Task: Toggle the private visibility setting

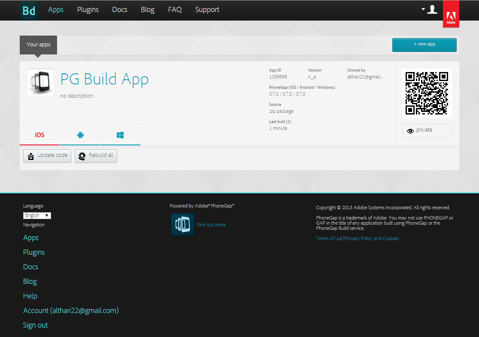Action: (x=427, y=131)
